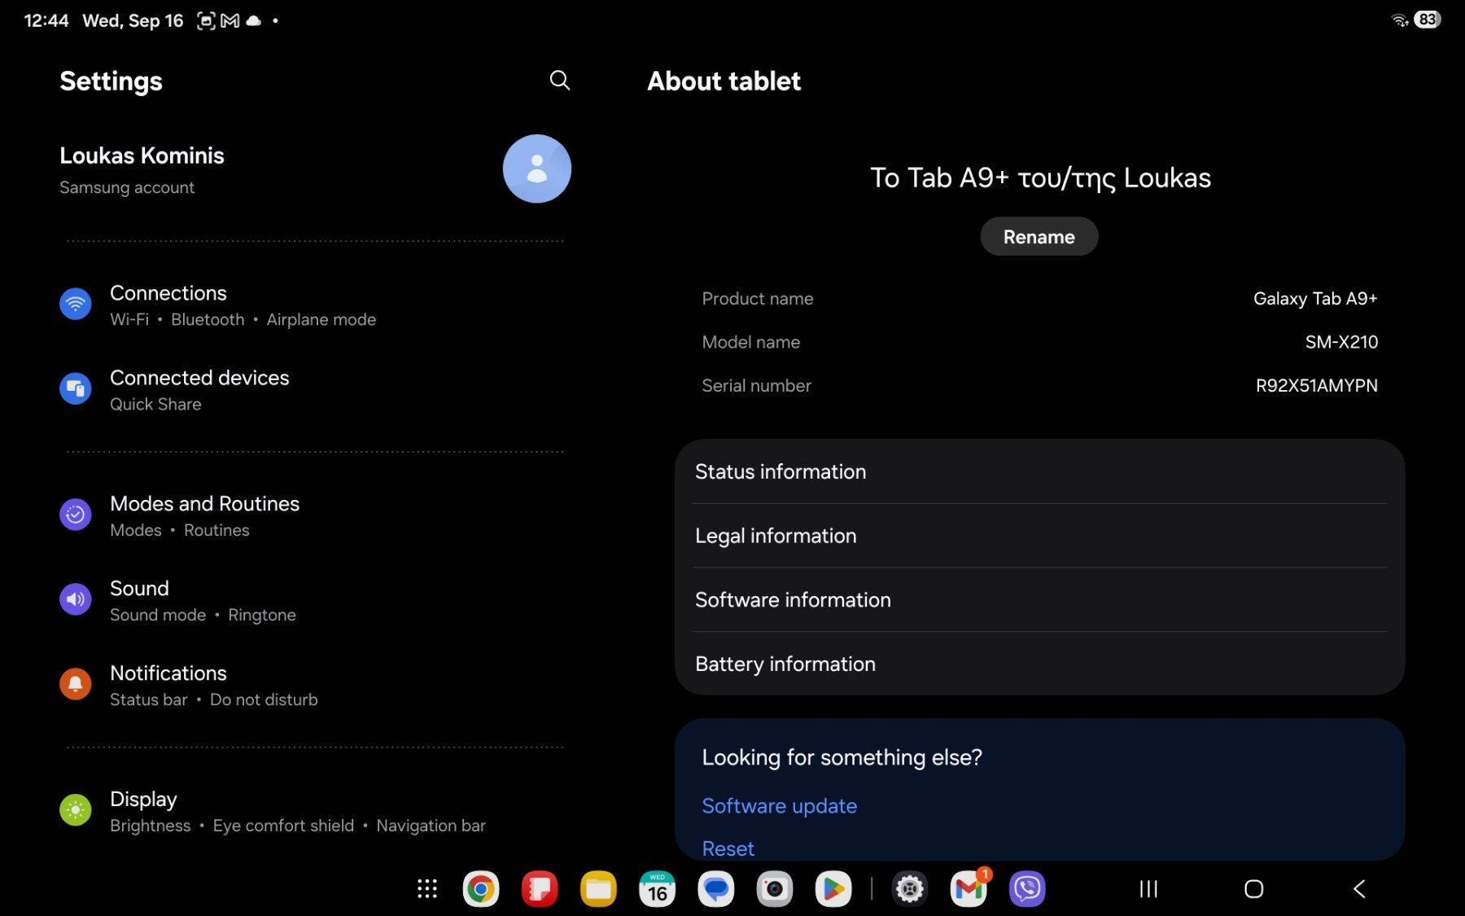Tap the battery 83 indicator
1465x916 pixels.
(1428, 20)
